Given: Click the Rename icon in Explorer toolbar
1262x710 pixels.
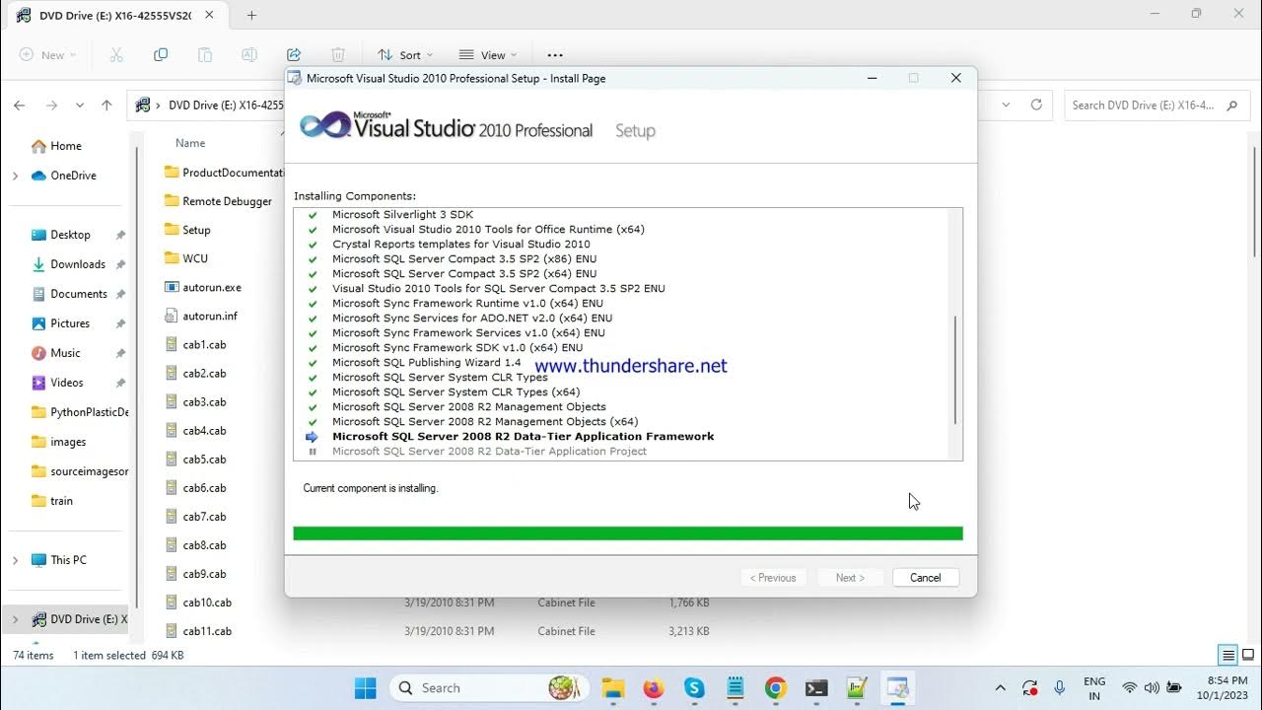Looking at the screenshot, I should [x=249, y=55].
